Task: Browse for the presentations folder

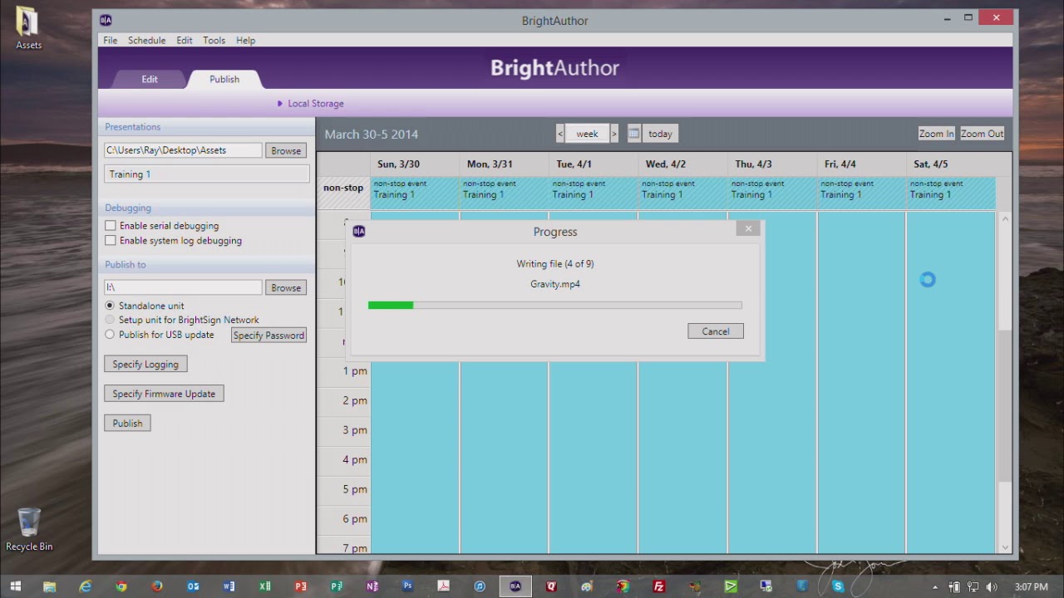Action: [x=286, y=150]
